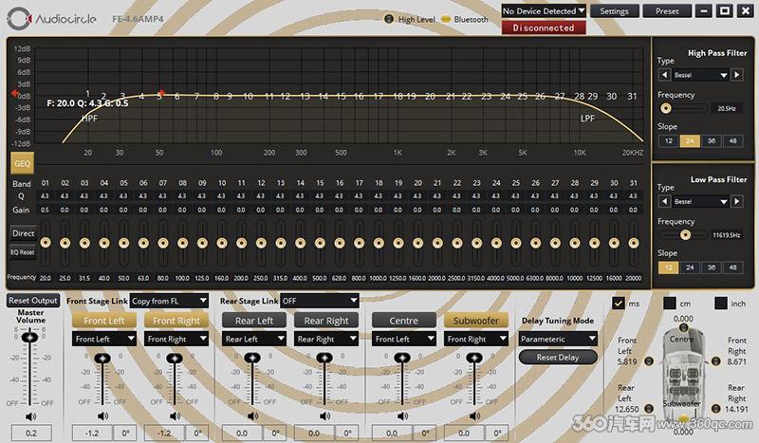The height and width of the screenshot is (443, 759).
Task: Click the band 31 gain slider knob
Action: pyautogui.click(x=633, y=242)
